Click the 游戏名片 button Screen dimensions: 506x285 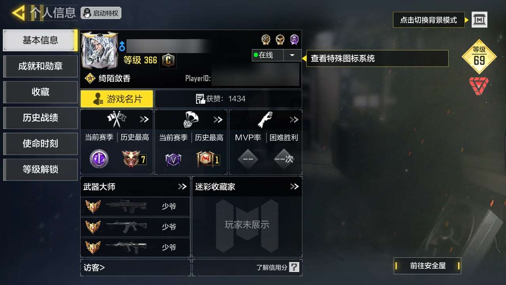point(117,99)
